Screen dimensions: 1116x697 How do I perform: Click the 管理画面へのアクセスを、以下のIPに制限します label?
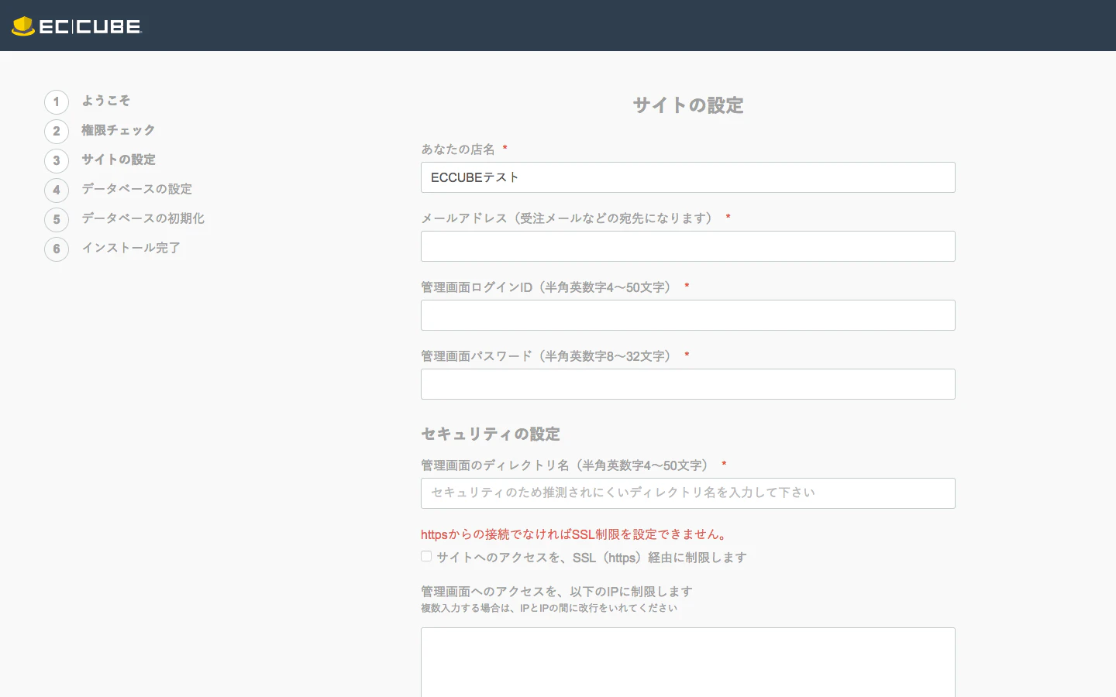pyautogui.click(x=556, y=592)
